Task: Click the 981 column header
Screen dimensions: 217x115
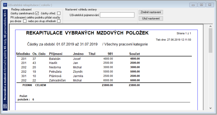Action: pos(110,54)
